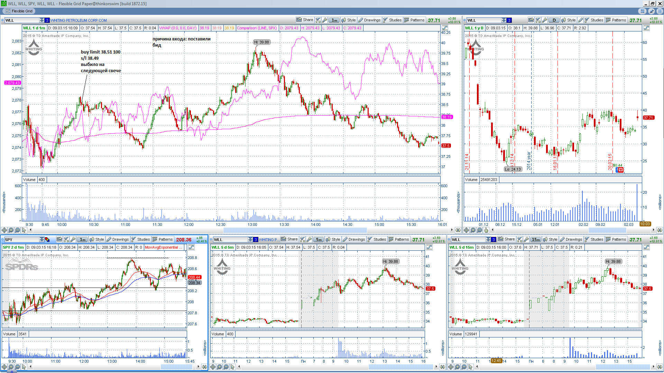Expand the symbol dropdown in the 5m WLL chart
664x373 pixels.
250,239
